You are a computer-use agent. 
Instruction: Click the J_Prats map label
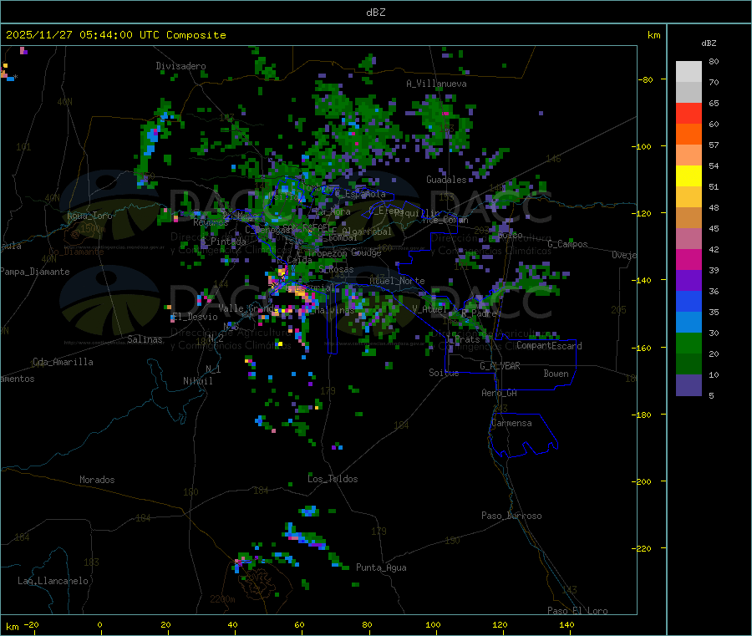pyautogui.click(x=462, y=339)
